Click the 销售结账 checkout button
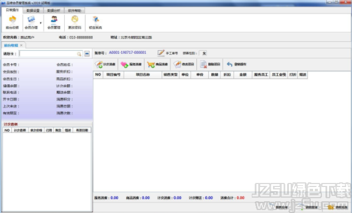352x213 pixels. coord(338,207)
